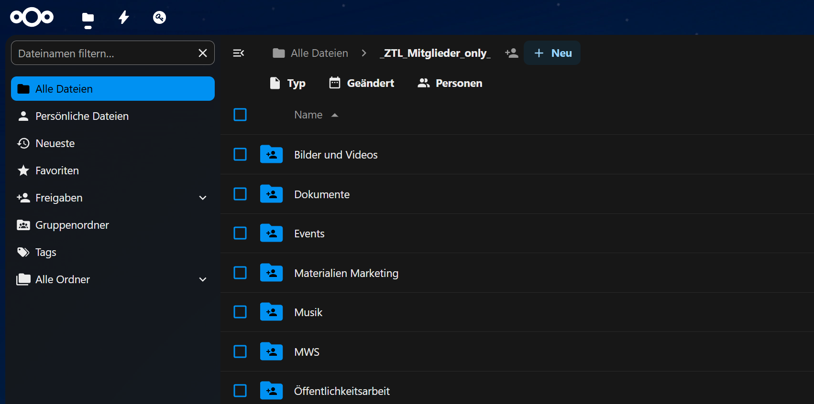
Task: Check the Musik row checkbox
Action: 240,312
